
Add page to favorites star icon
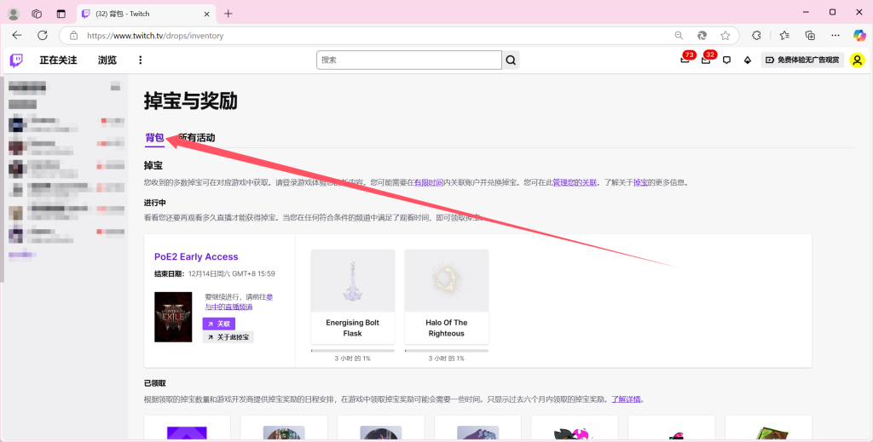point(725,36)
